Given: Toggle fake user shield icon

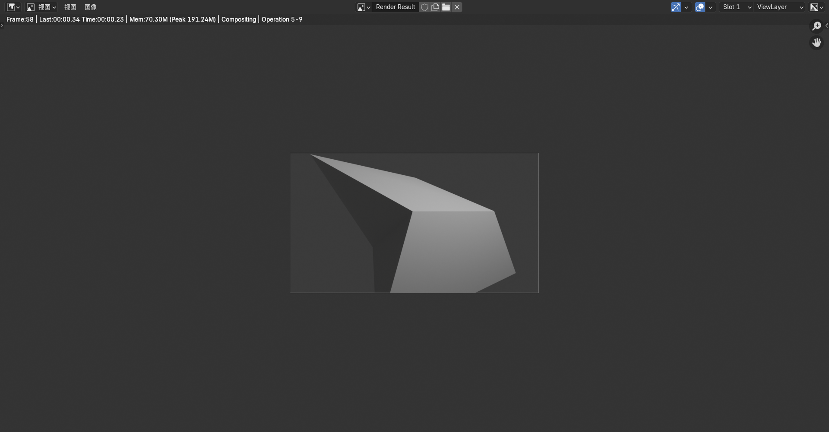Looking at the screenshot, I should pyautogui.click(x=424, y=7).
